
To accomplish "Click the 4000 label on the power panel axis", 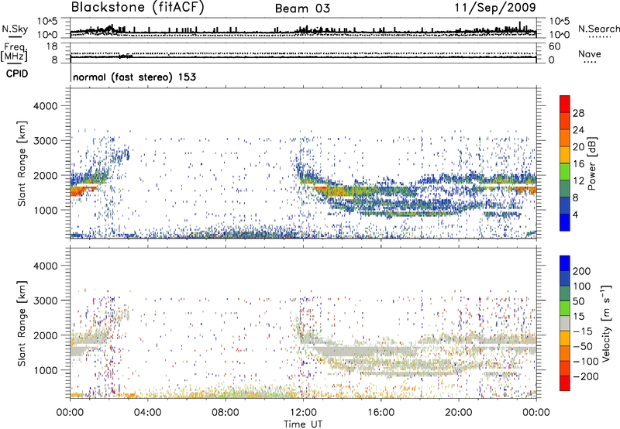I will point(45,106).
